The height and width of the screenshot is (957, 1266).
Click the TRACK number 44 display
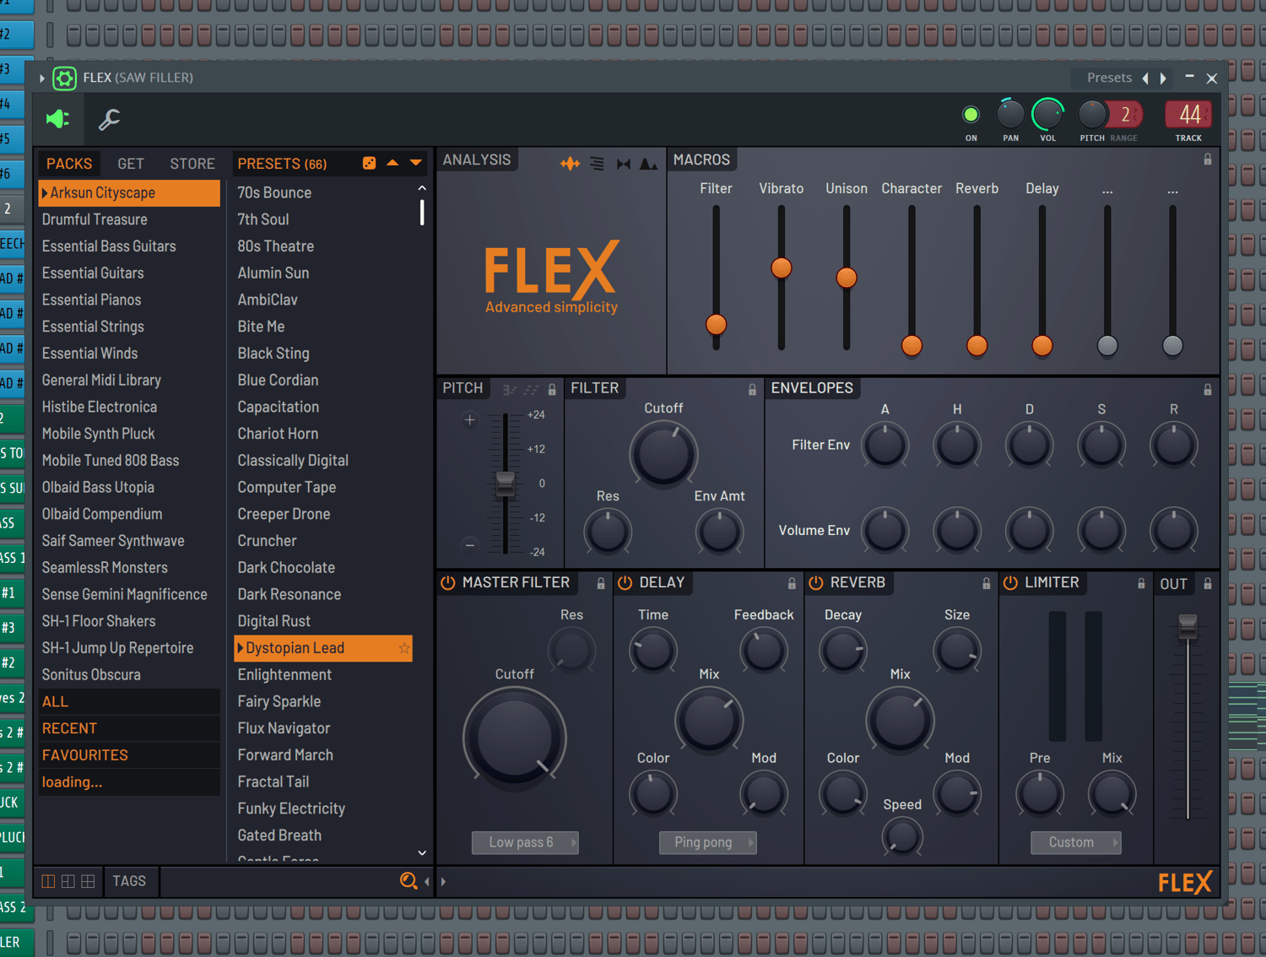pos(1188,114)
